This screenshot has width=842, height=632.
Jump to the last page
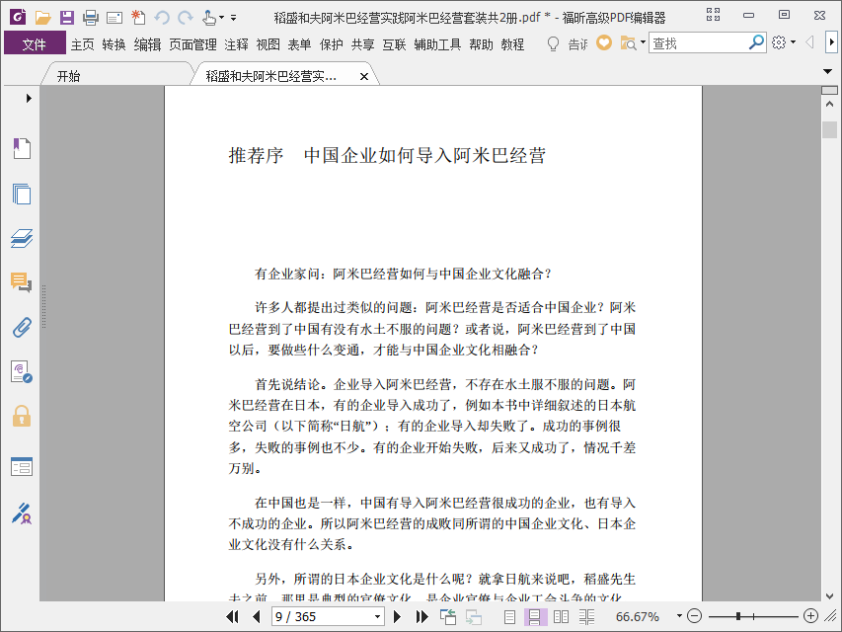click(x=422, y=616)
